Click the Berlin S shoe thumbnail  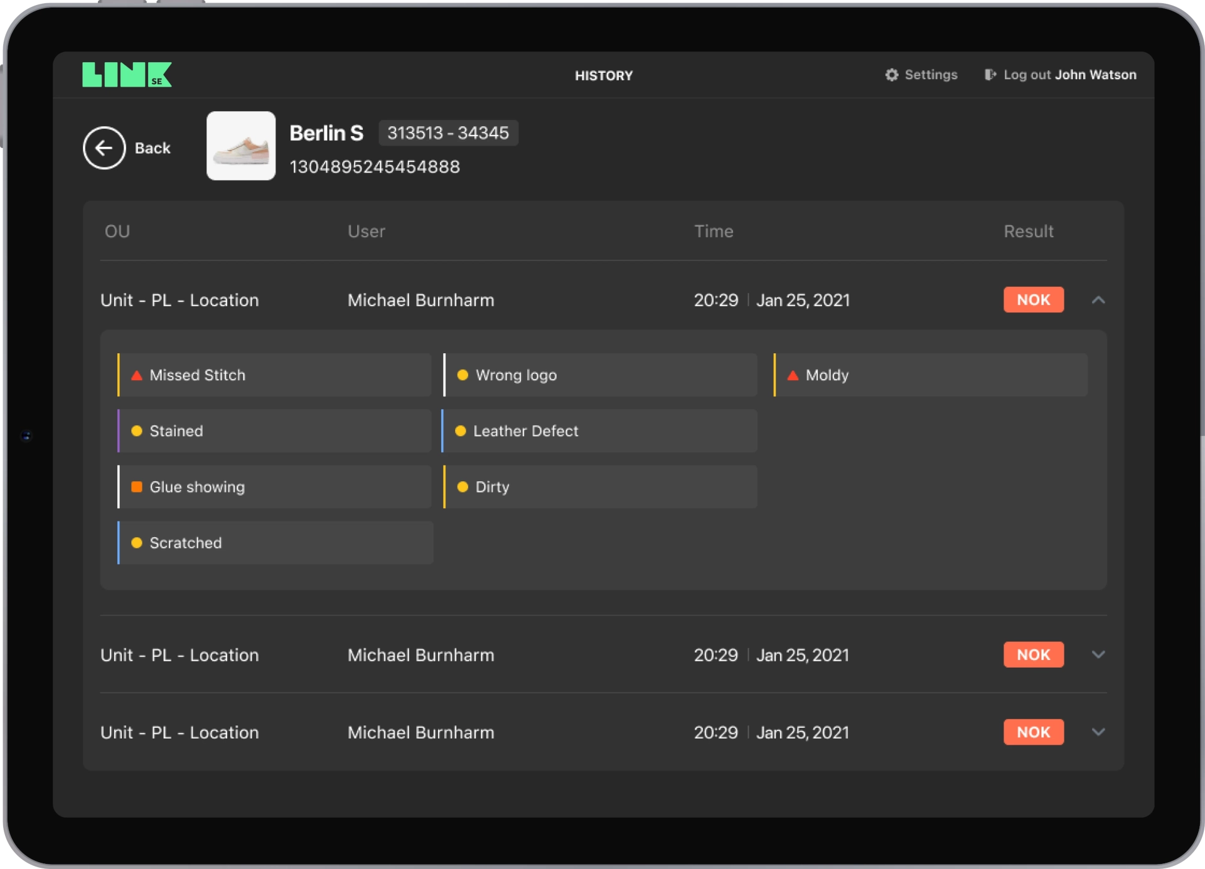pyautogui.click(x=241, y=146)
